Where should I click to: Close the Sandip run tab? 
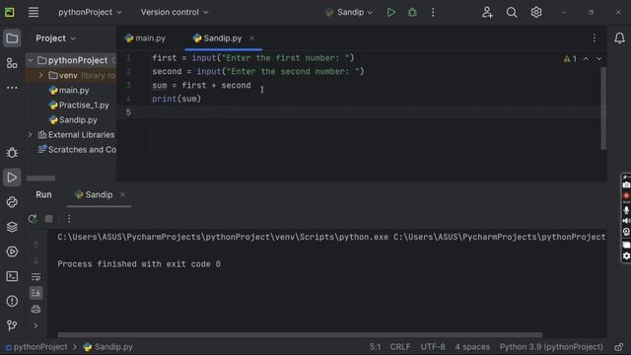coord(122,195)
